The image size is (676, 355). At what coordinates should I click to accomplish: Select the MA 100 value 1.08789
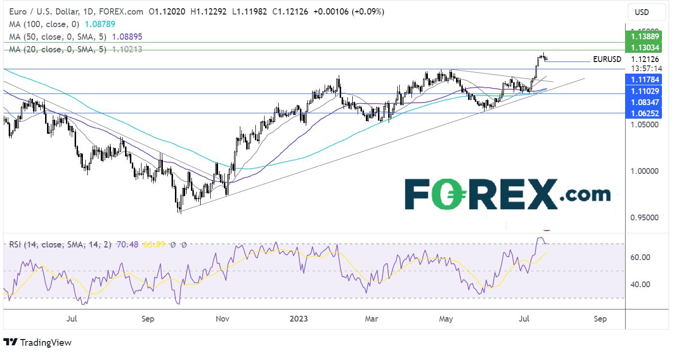coord(100,24)
